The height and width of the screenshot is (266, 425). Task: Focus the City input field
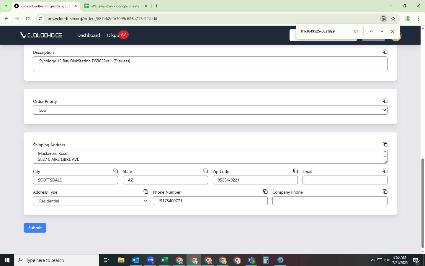pos(76,180)
